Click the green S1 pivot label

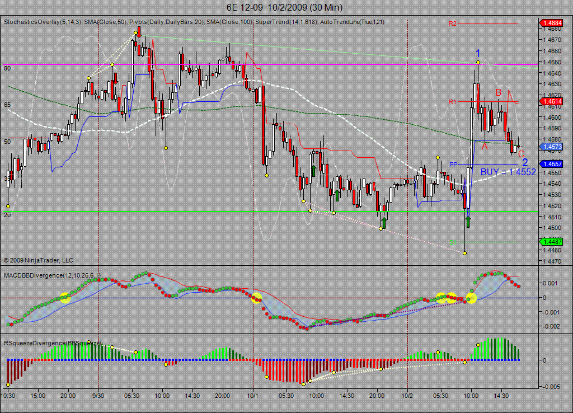click(x=453, y=242)
